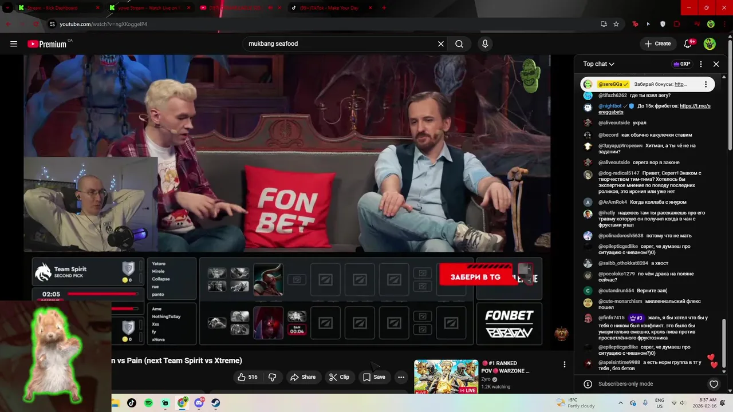Open menu for the Warzone recommended video
733x412 pixels.
pyautogui.click(x=564, y=365)
